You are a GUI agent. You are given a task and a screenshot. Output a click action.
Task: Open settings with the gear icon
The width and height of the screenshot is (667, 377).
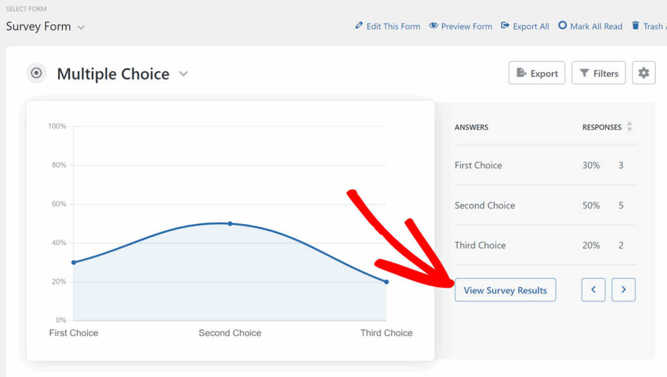click(x=644, y=73)
